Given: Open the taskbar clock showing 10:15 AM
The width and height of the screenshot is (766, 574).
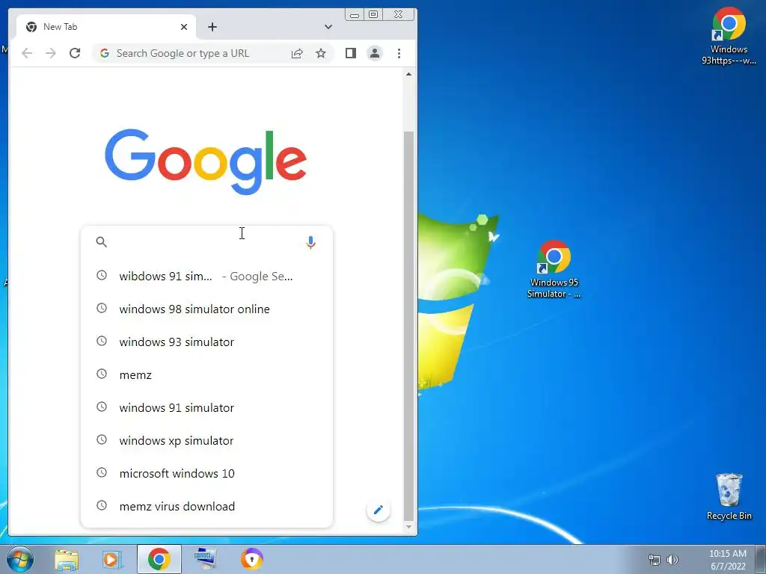Looking at the screenshot, I should [x=727, y=560].
